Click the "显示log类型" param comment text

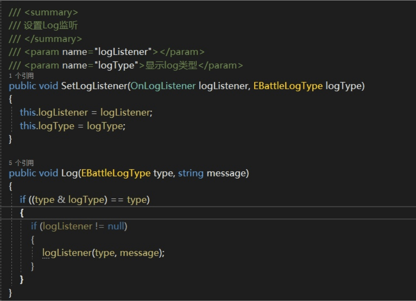pos(171,66)
